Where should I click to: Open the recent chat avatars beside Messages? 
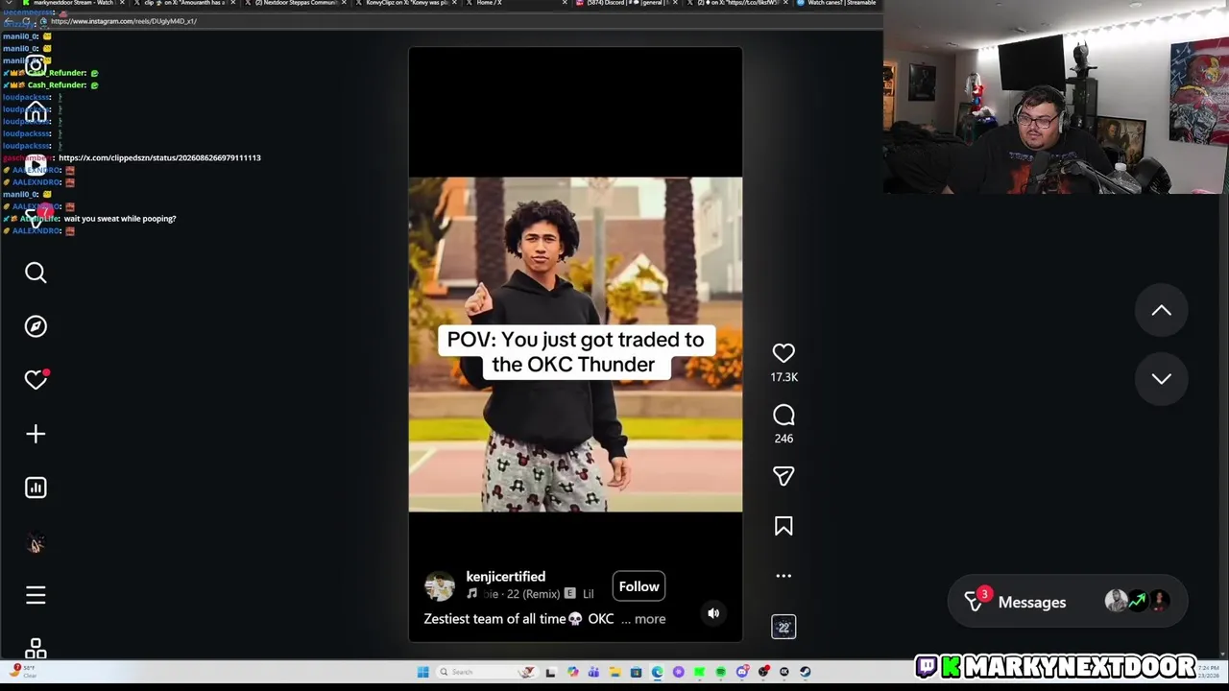click(1137, 602)
